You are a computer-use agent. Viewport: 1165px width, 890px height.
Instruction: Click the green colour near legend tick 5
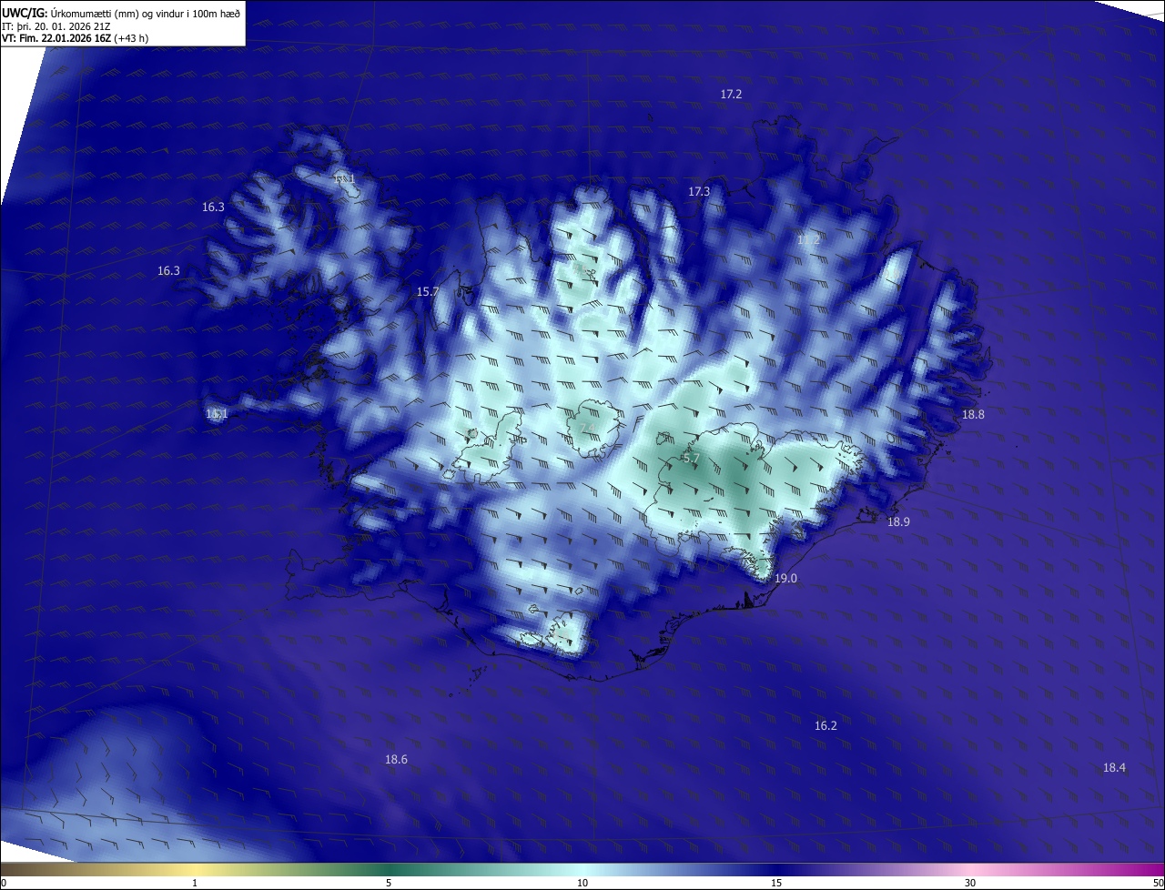[x=389, y=870]
